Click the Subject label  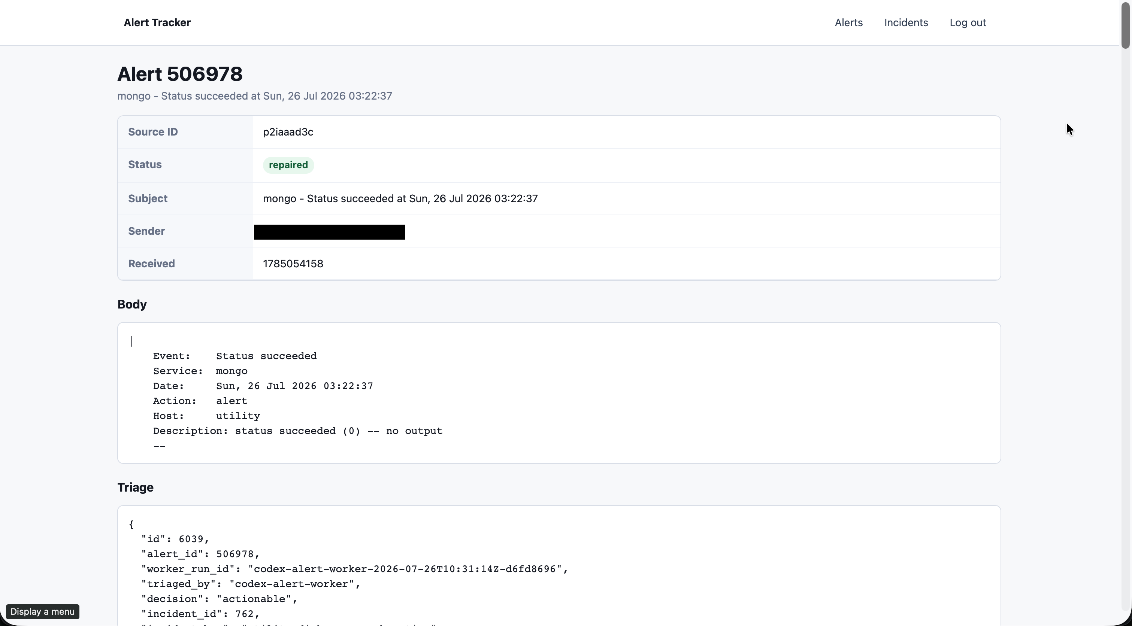(148, 198)
